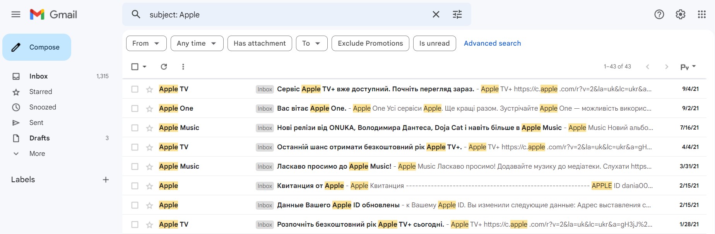
Task: Clear the search with the X icon
Action: (x=436, y=15)
